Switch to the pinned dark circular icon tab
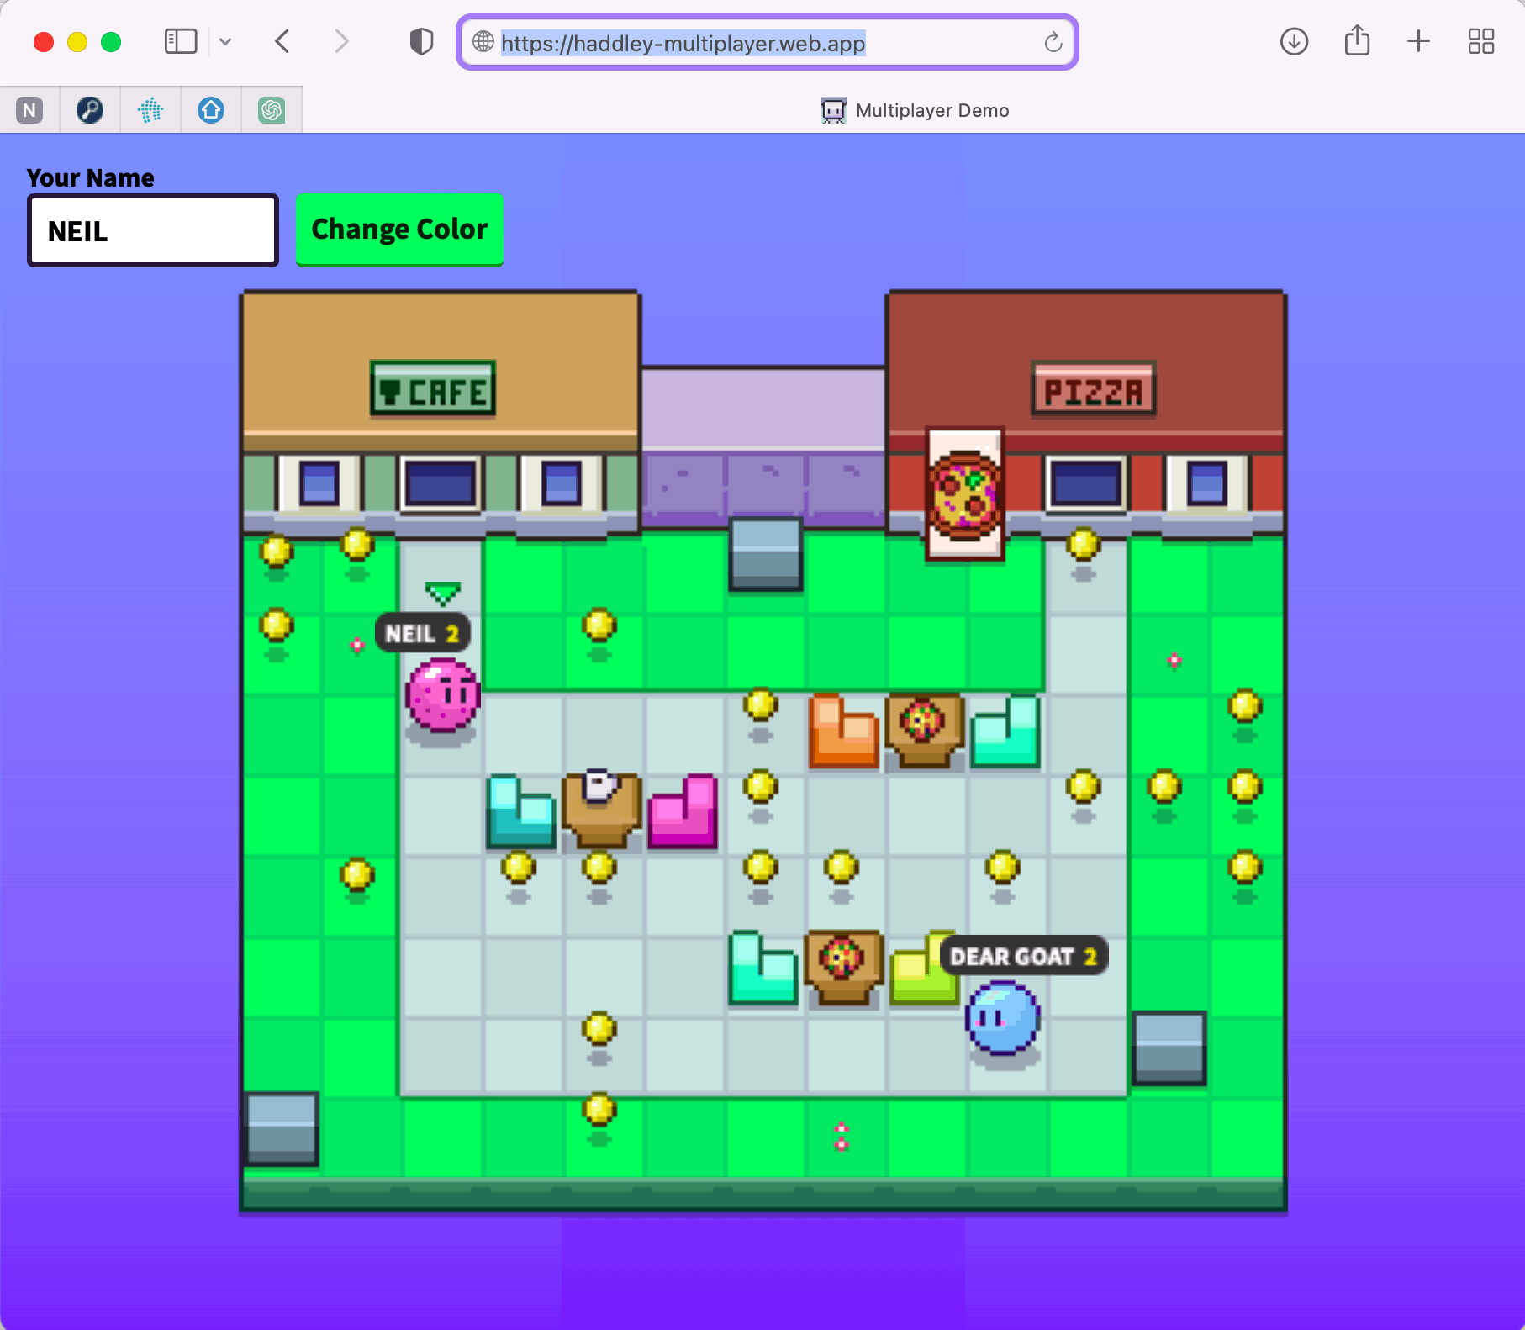1525x1330 pixels. [90, 110]
